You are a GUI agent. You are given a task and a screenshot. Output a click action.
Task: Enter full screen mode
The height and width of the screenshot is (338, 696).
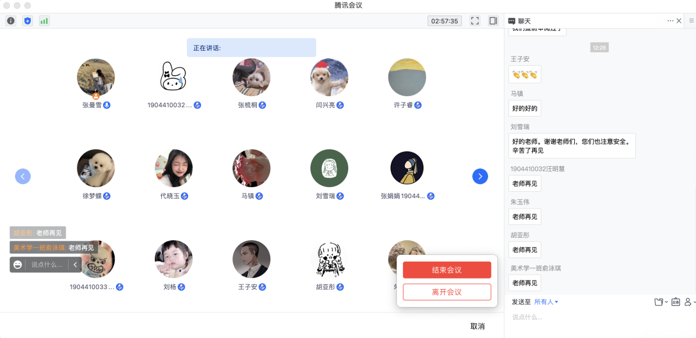coord(475,21)
